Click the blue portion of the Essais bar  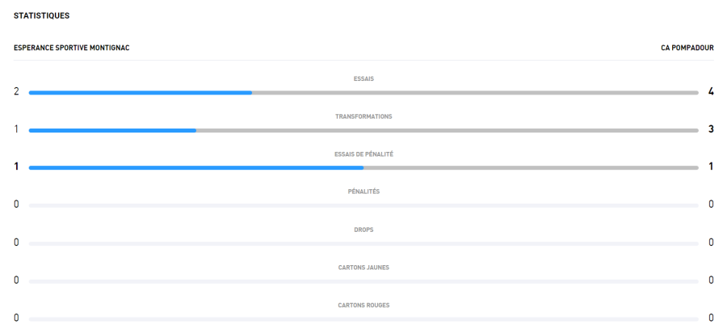click(140, 93)
